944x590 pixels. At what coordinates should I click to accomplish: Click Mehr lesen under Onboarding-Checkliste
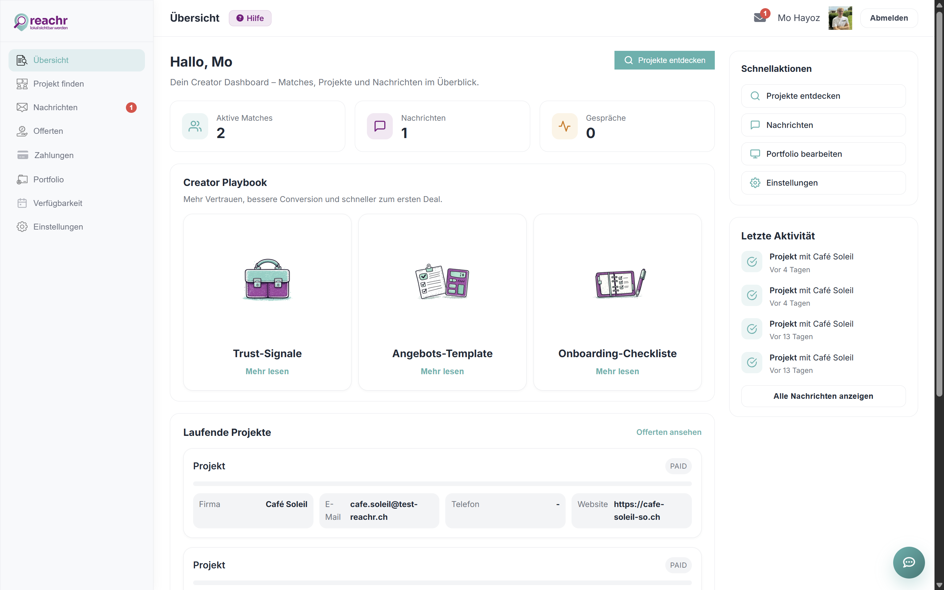(617, 371)
